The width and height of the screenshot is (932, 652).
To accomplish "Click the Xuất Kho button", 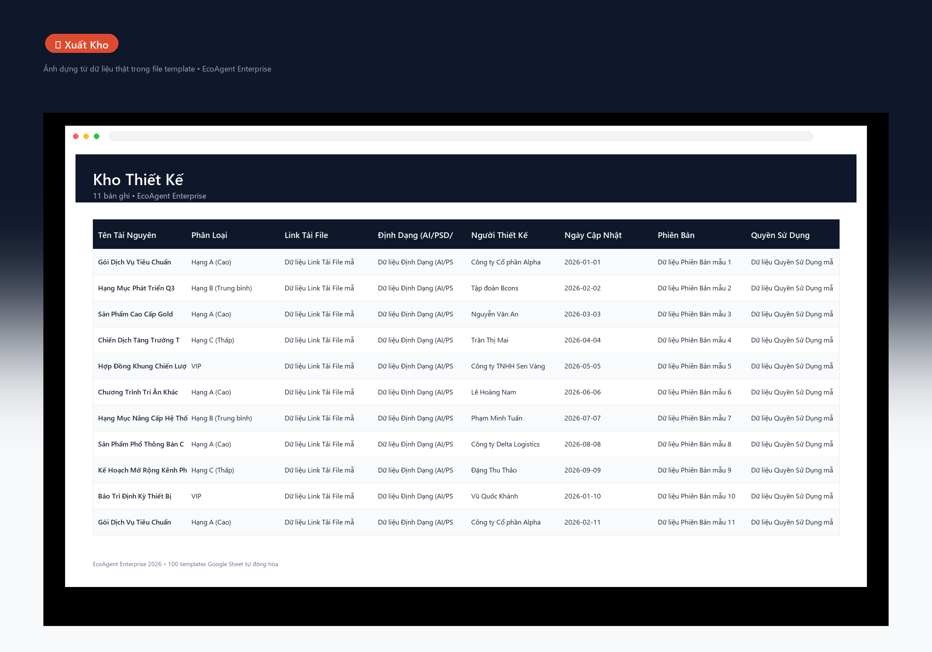I will [82, 44].
